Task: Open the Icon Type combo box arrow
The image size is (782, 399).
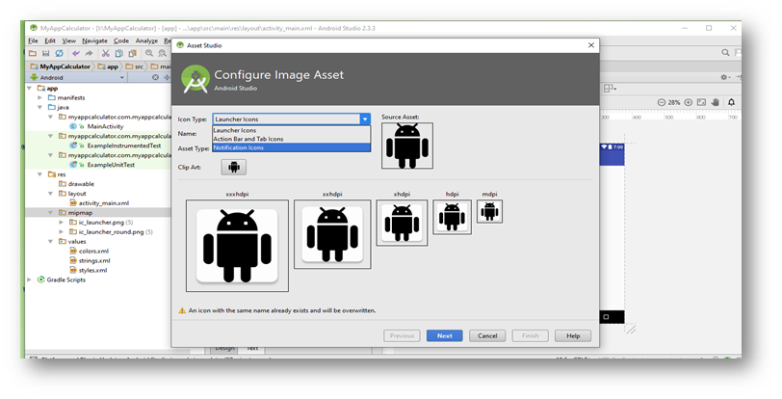Action: [x=365, y=120]
